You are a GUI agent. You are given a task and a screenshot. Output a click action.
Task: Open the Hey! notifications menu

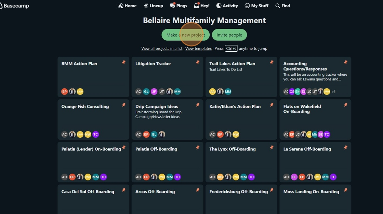[x=202, y=5]
